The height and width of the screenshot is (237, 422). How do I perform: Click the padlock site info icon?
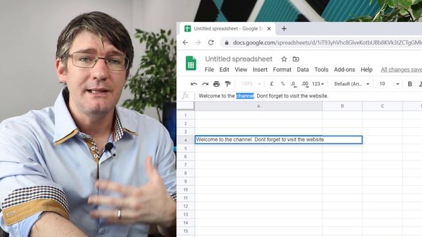tap(227, 42)
